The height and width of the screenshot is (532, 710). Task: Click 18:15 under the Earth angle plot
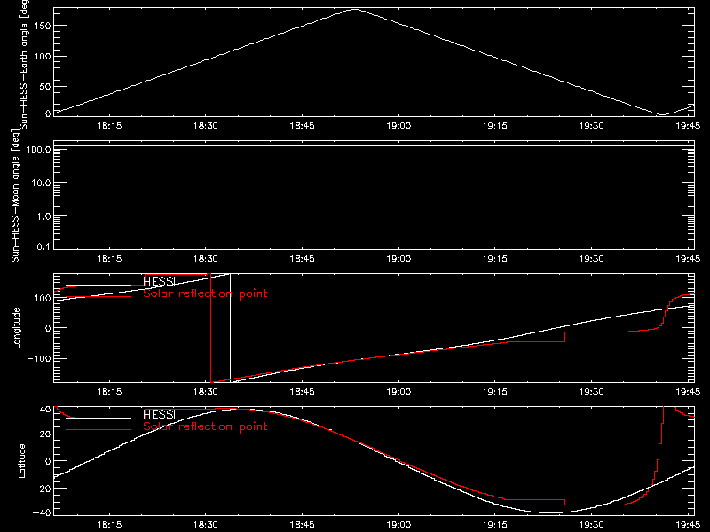click(x=109, y=126)
